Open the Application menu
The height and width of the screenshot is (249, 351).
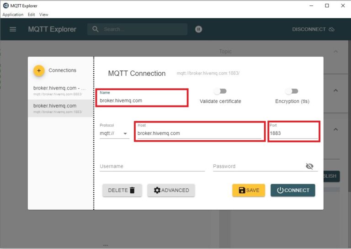click(x=13, y=15)
